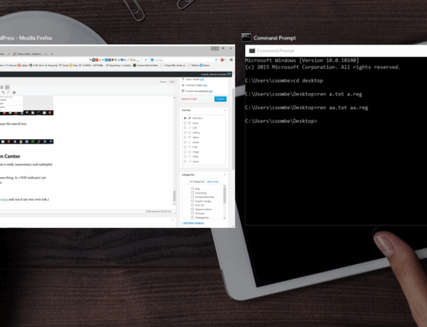This screenshot has width=427, height=327.
Task: Click Edit link next to Visibility Public
Action: 205,85
